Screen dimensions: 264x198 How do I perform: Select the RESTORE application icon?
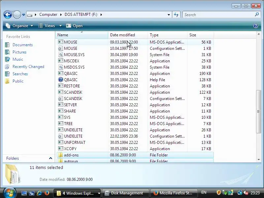coord(60,86)
